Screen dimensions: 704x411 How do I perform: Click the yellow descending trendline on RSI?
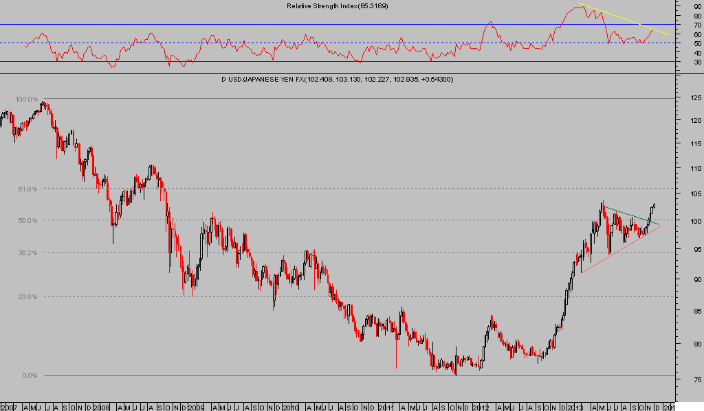(x=626, y=19)
